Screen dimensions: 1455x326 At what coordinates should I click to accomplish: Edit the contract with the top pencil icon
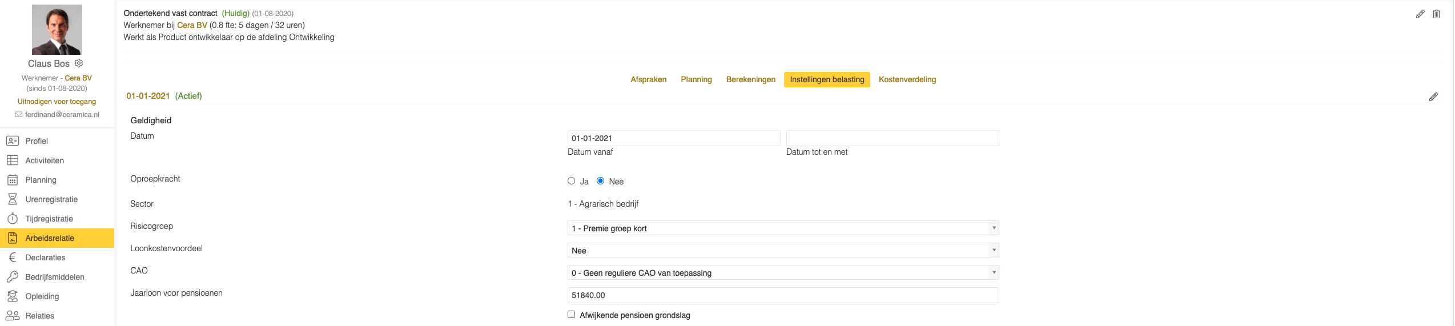(1420, 14)
